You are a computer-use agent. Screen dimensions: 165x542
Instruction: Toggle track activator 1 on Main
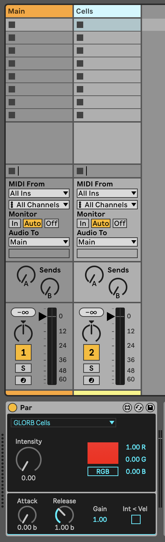(x=23, y=352)
